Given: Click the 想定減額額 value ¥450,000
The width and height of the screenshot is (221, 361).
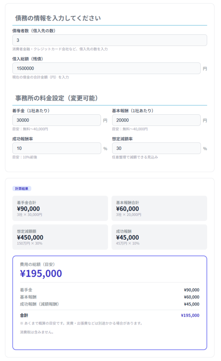Looking at the screenshot, I should pos(30,238).
